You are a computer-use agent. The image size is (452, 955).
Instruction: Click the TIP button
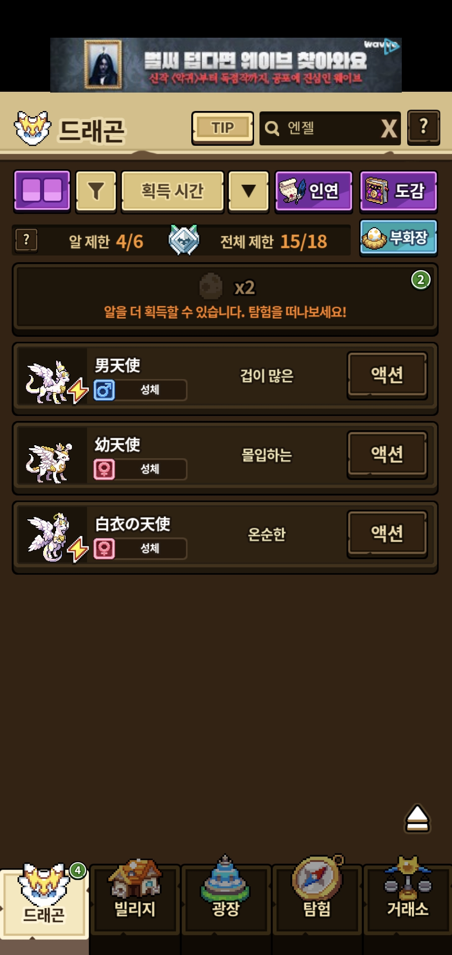tap(223, 128)
